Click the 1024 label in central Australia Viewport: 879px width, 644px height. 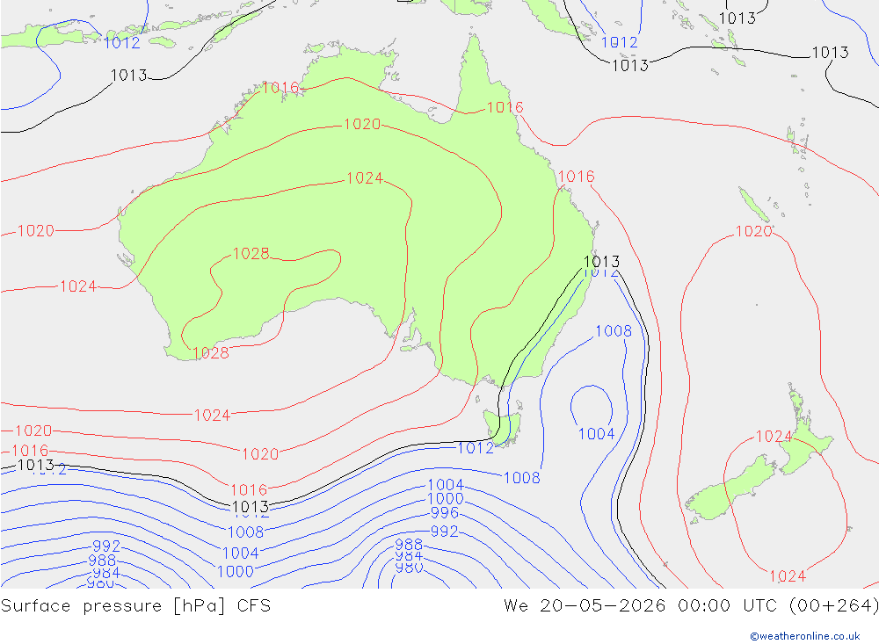coord(365,178)
